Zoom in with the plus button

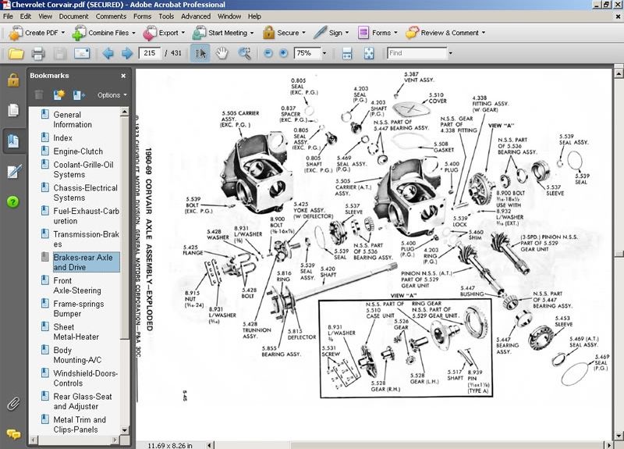coord(283,53)
